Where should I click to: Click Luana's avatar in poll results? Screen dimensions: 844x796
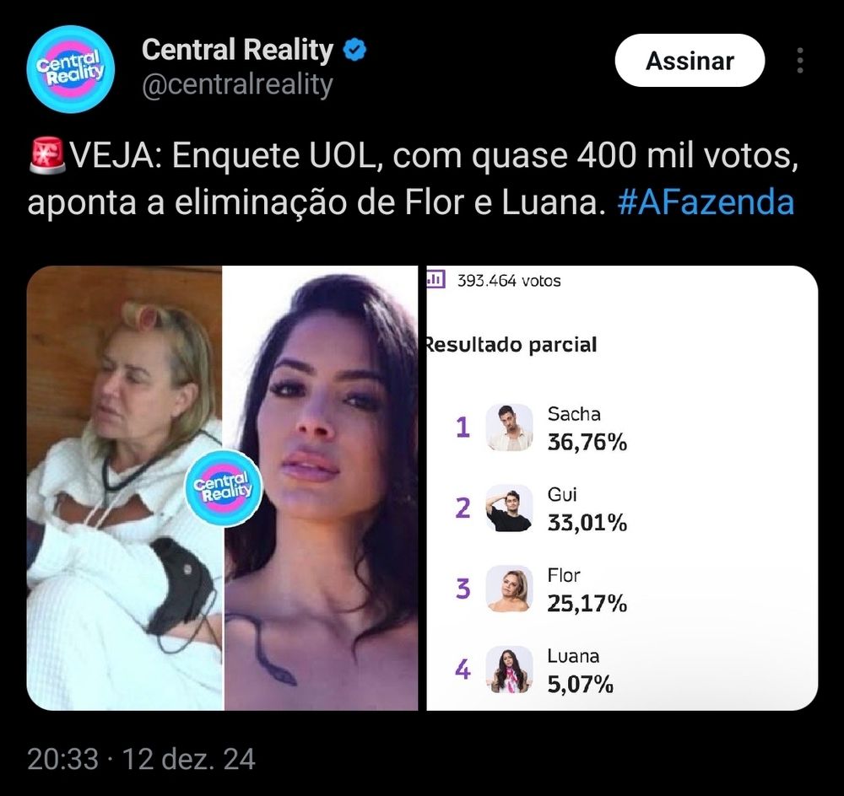(509, 670)
